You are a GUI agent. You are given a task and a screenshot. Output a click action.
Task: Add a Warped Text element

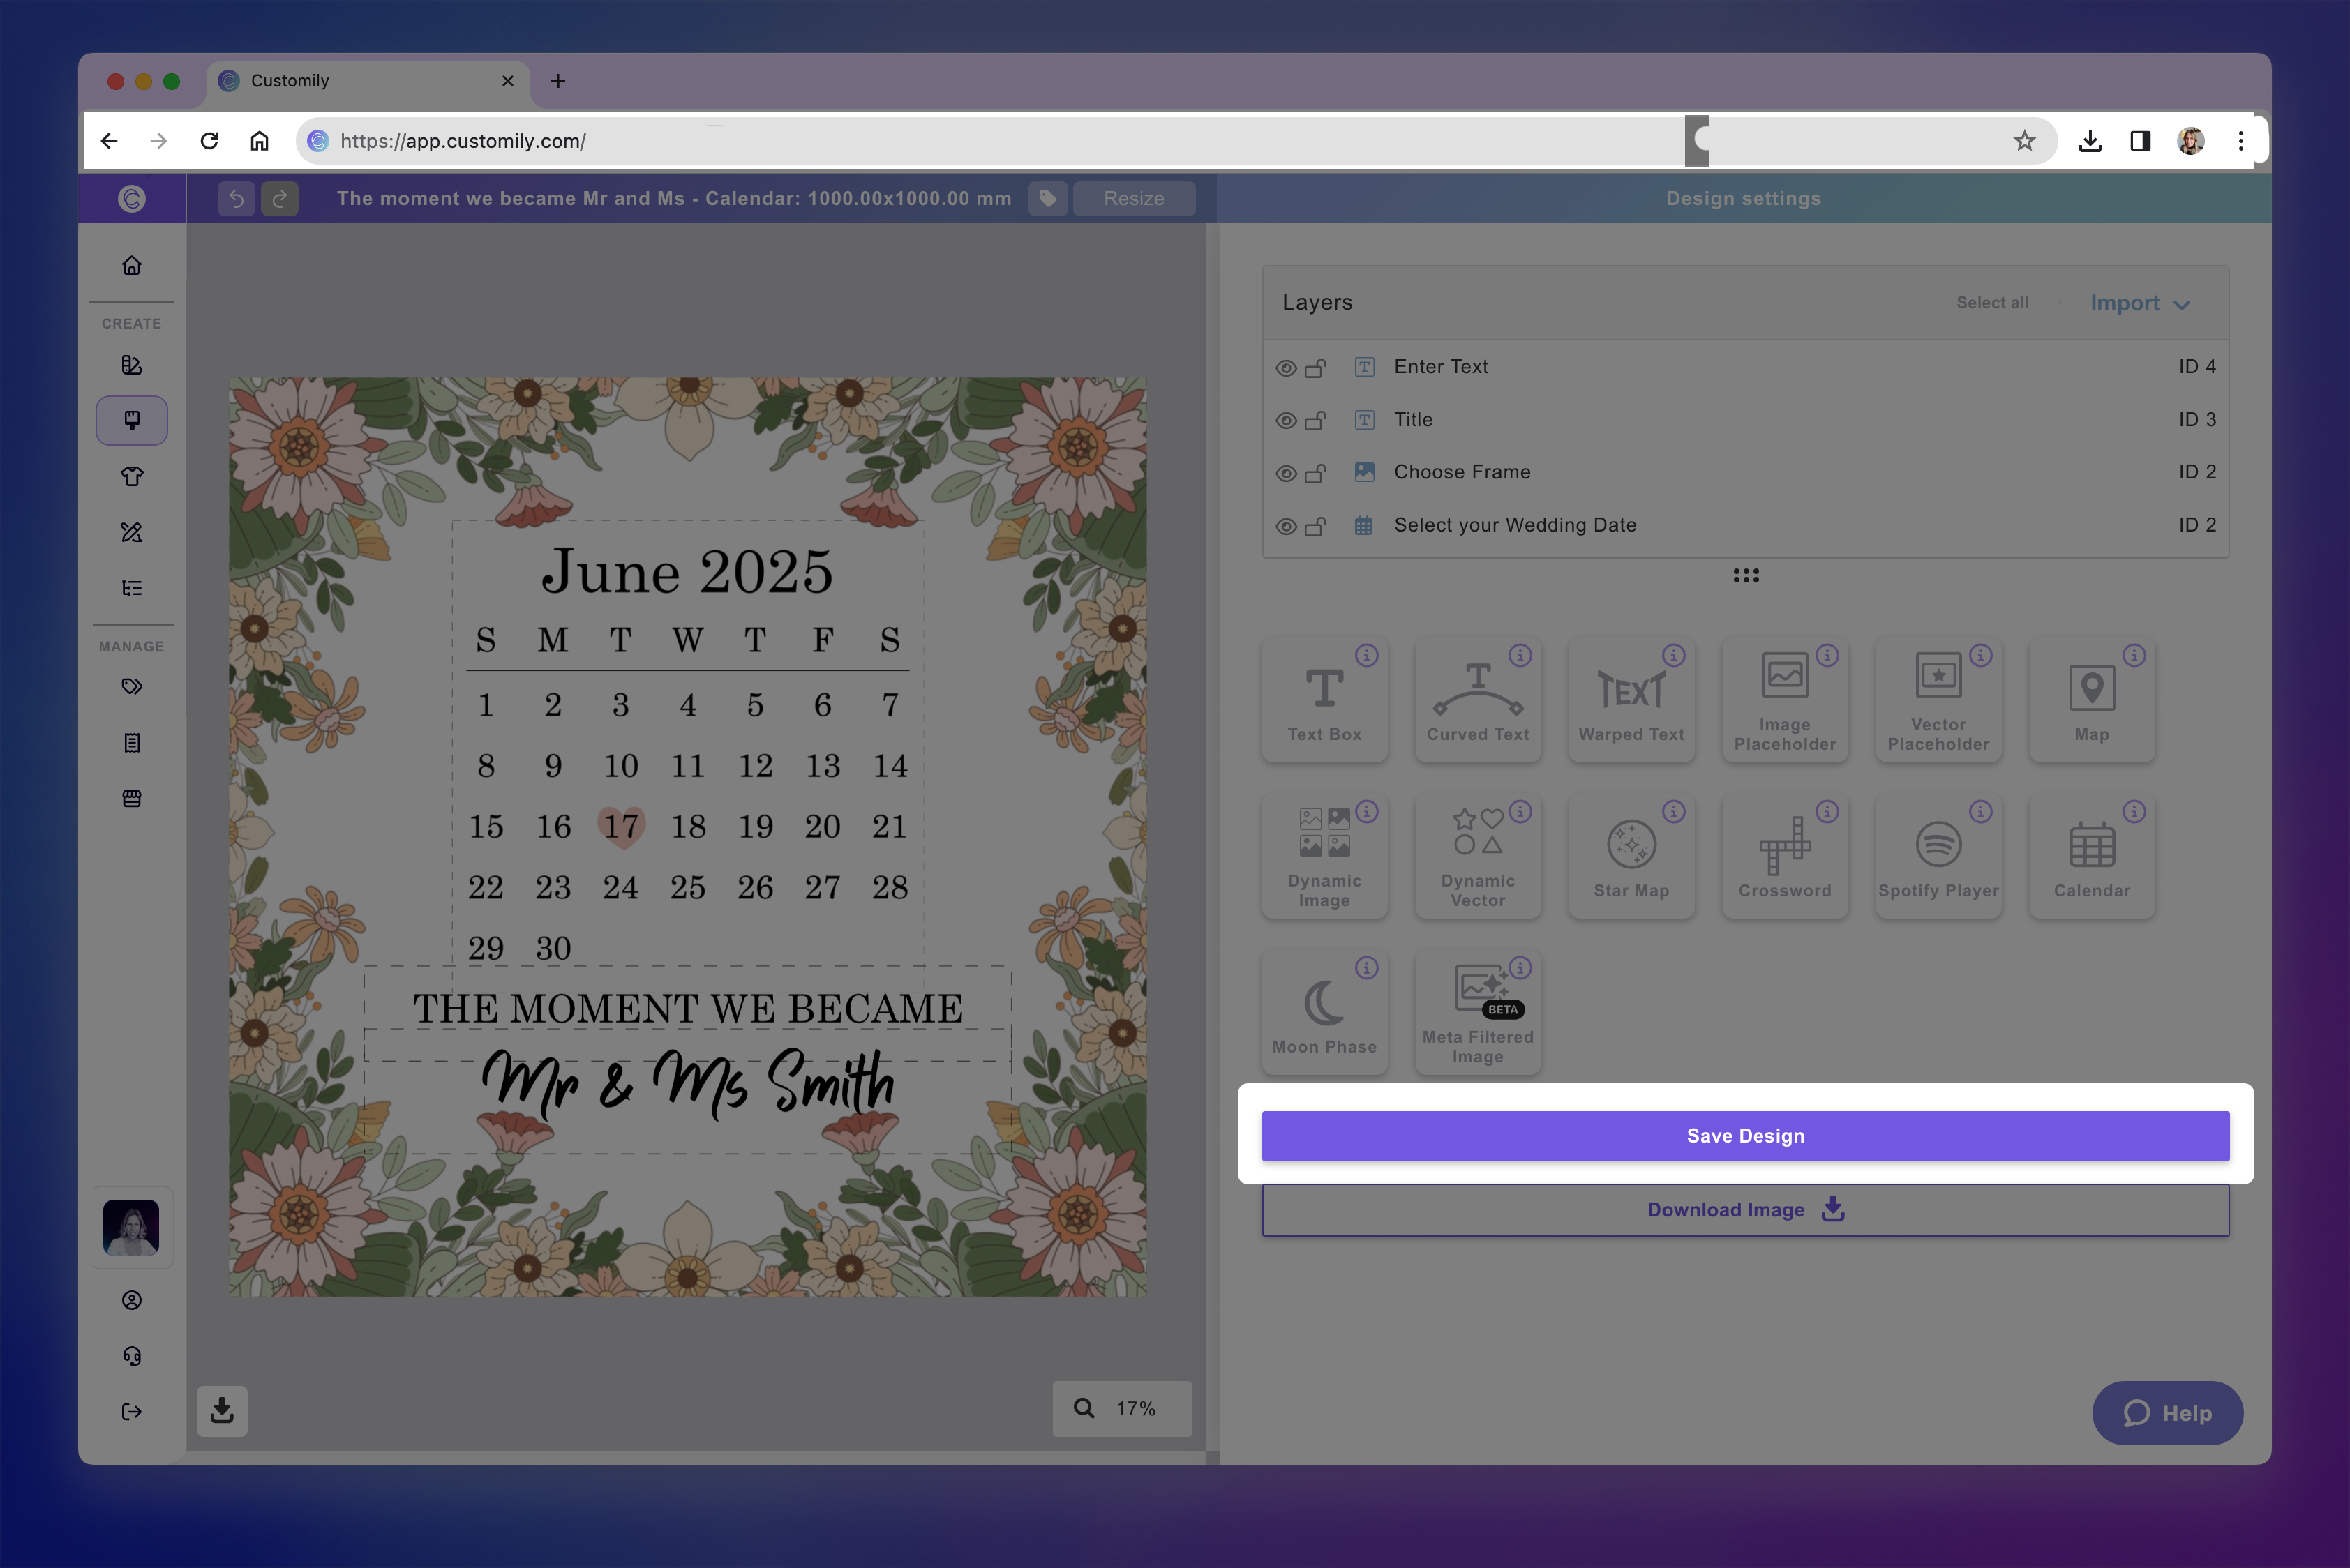(x=1632, y=700)
